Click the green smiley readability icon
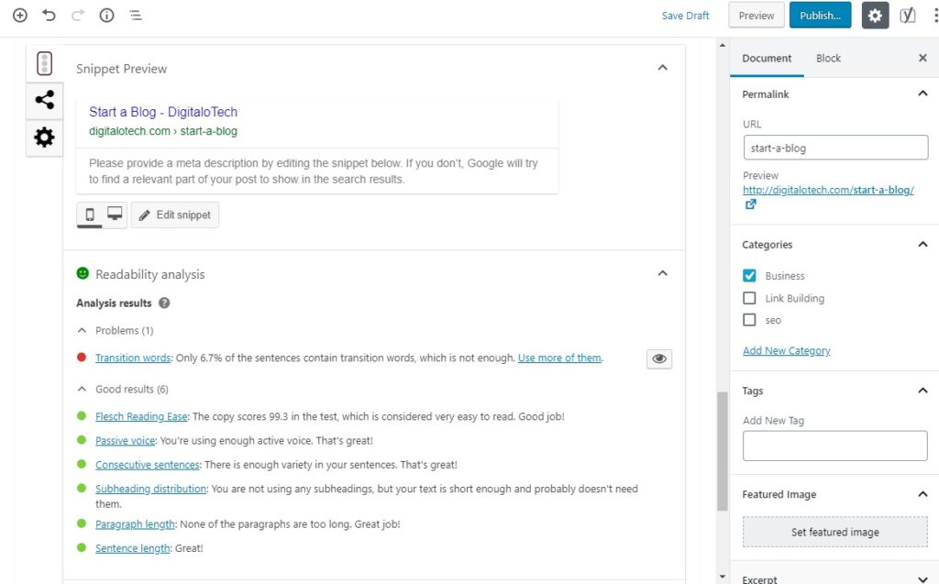The width and height of the screenshot is (939, 584). point(83,273)
